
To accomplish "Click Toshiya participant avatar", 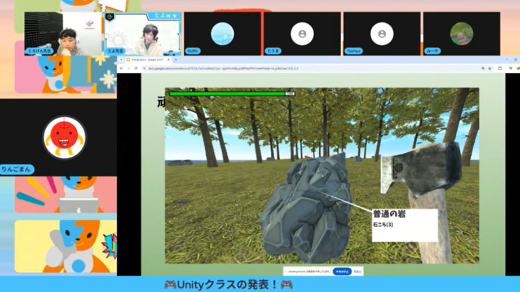I will click(x=382, y=33).
